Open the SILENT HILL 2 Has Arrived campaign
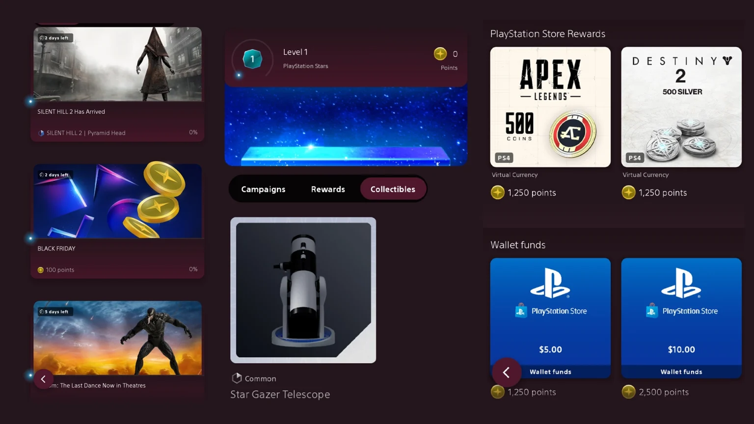The height and width of the screenshot is (424, 754). pyautogui.click(x=117, y=84)
